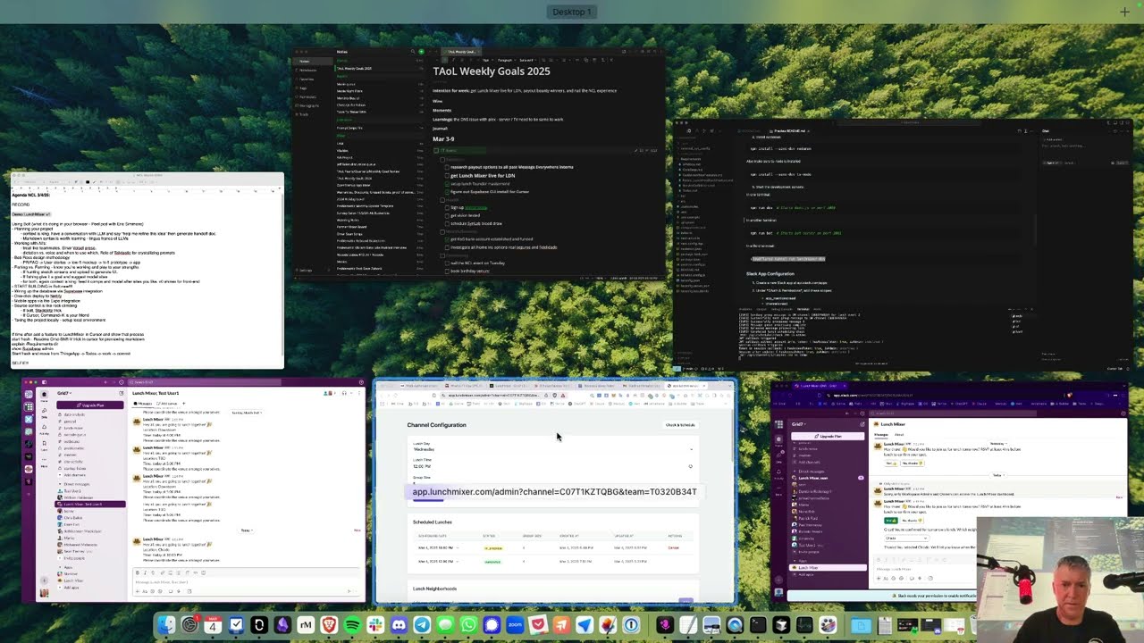Screen dimensions: 1144x643
Task: Click send arrow in Slack message composer
Action: click(351, 589)
